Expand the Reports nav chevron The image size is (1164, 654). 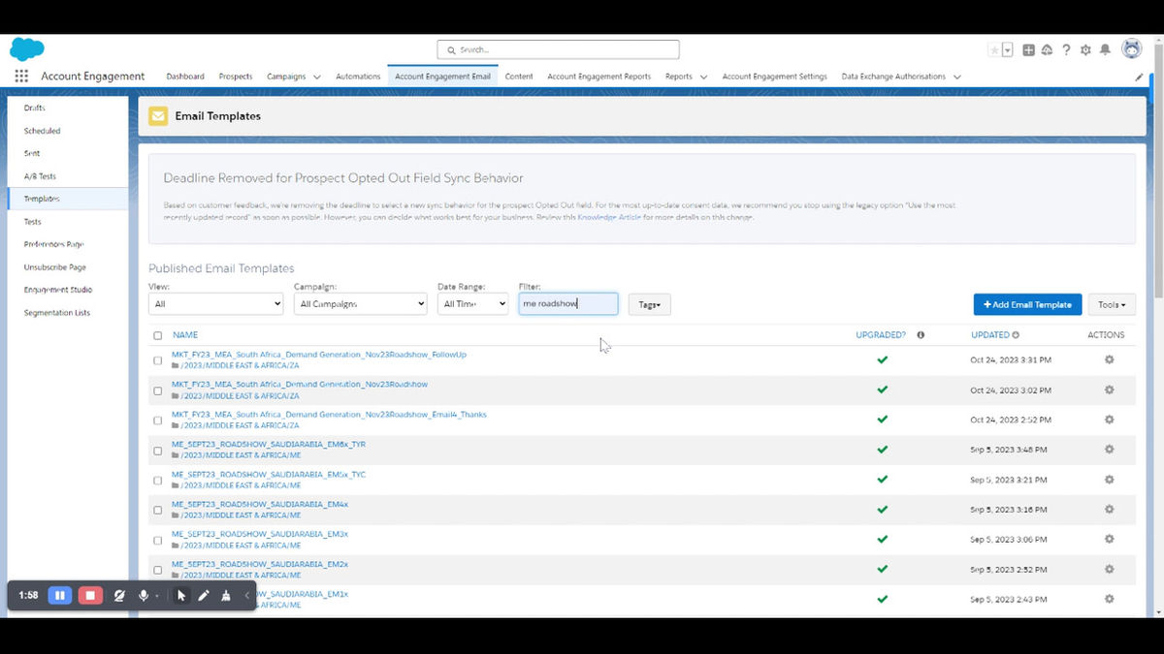pos(703,77)
